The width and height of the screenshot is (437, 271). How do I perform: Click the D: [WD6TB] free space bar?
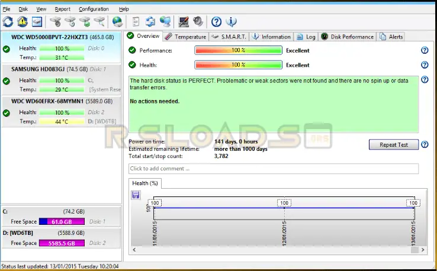tap(62, 243)
